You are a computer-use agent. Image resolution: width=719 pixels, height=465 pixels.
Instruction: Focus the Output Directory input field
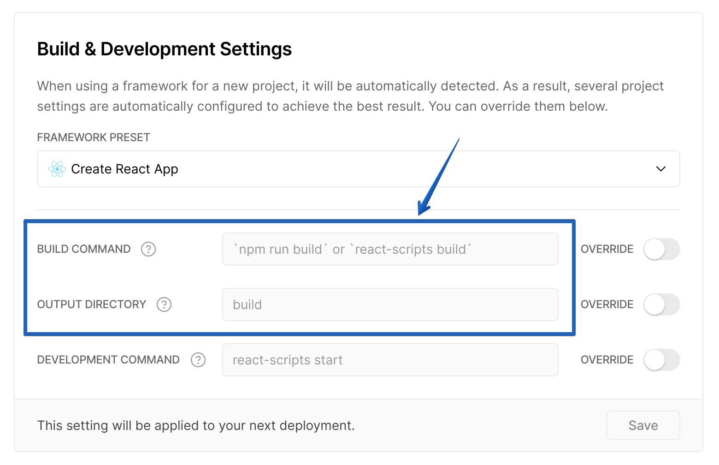[x=390, y=304]
